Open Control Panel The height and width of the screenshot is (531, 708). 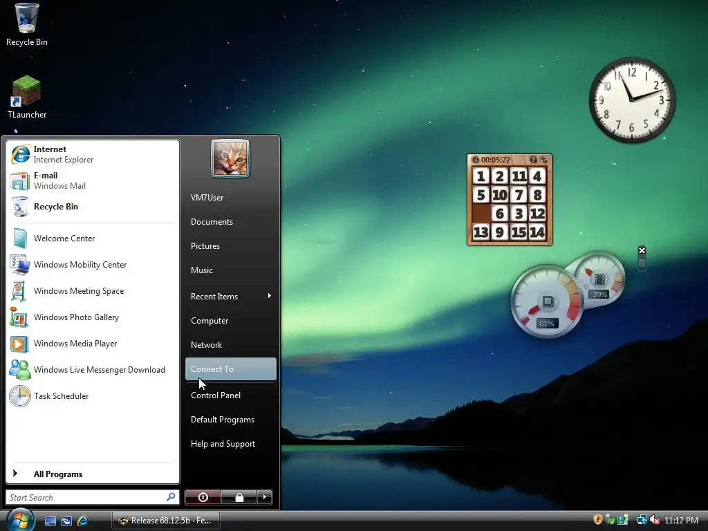(231, 395)
